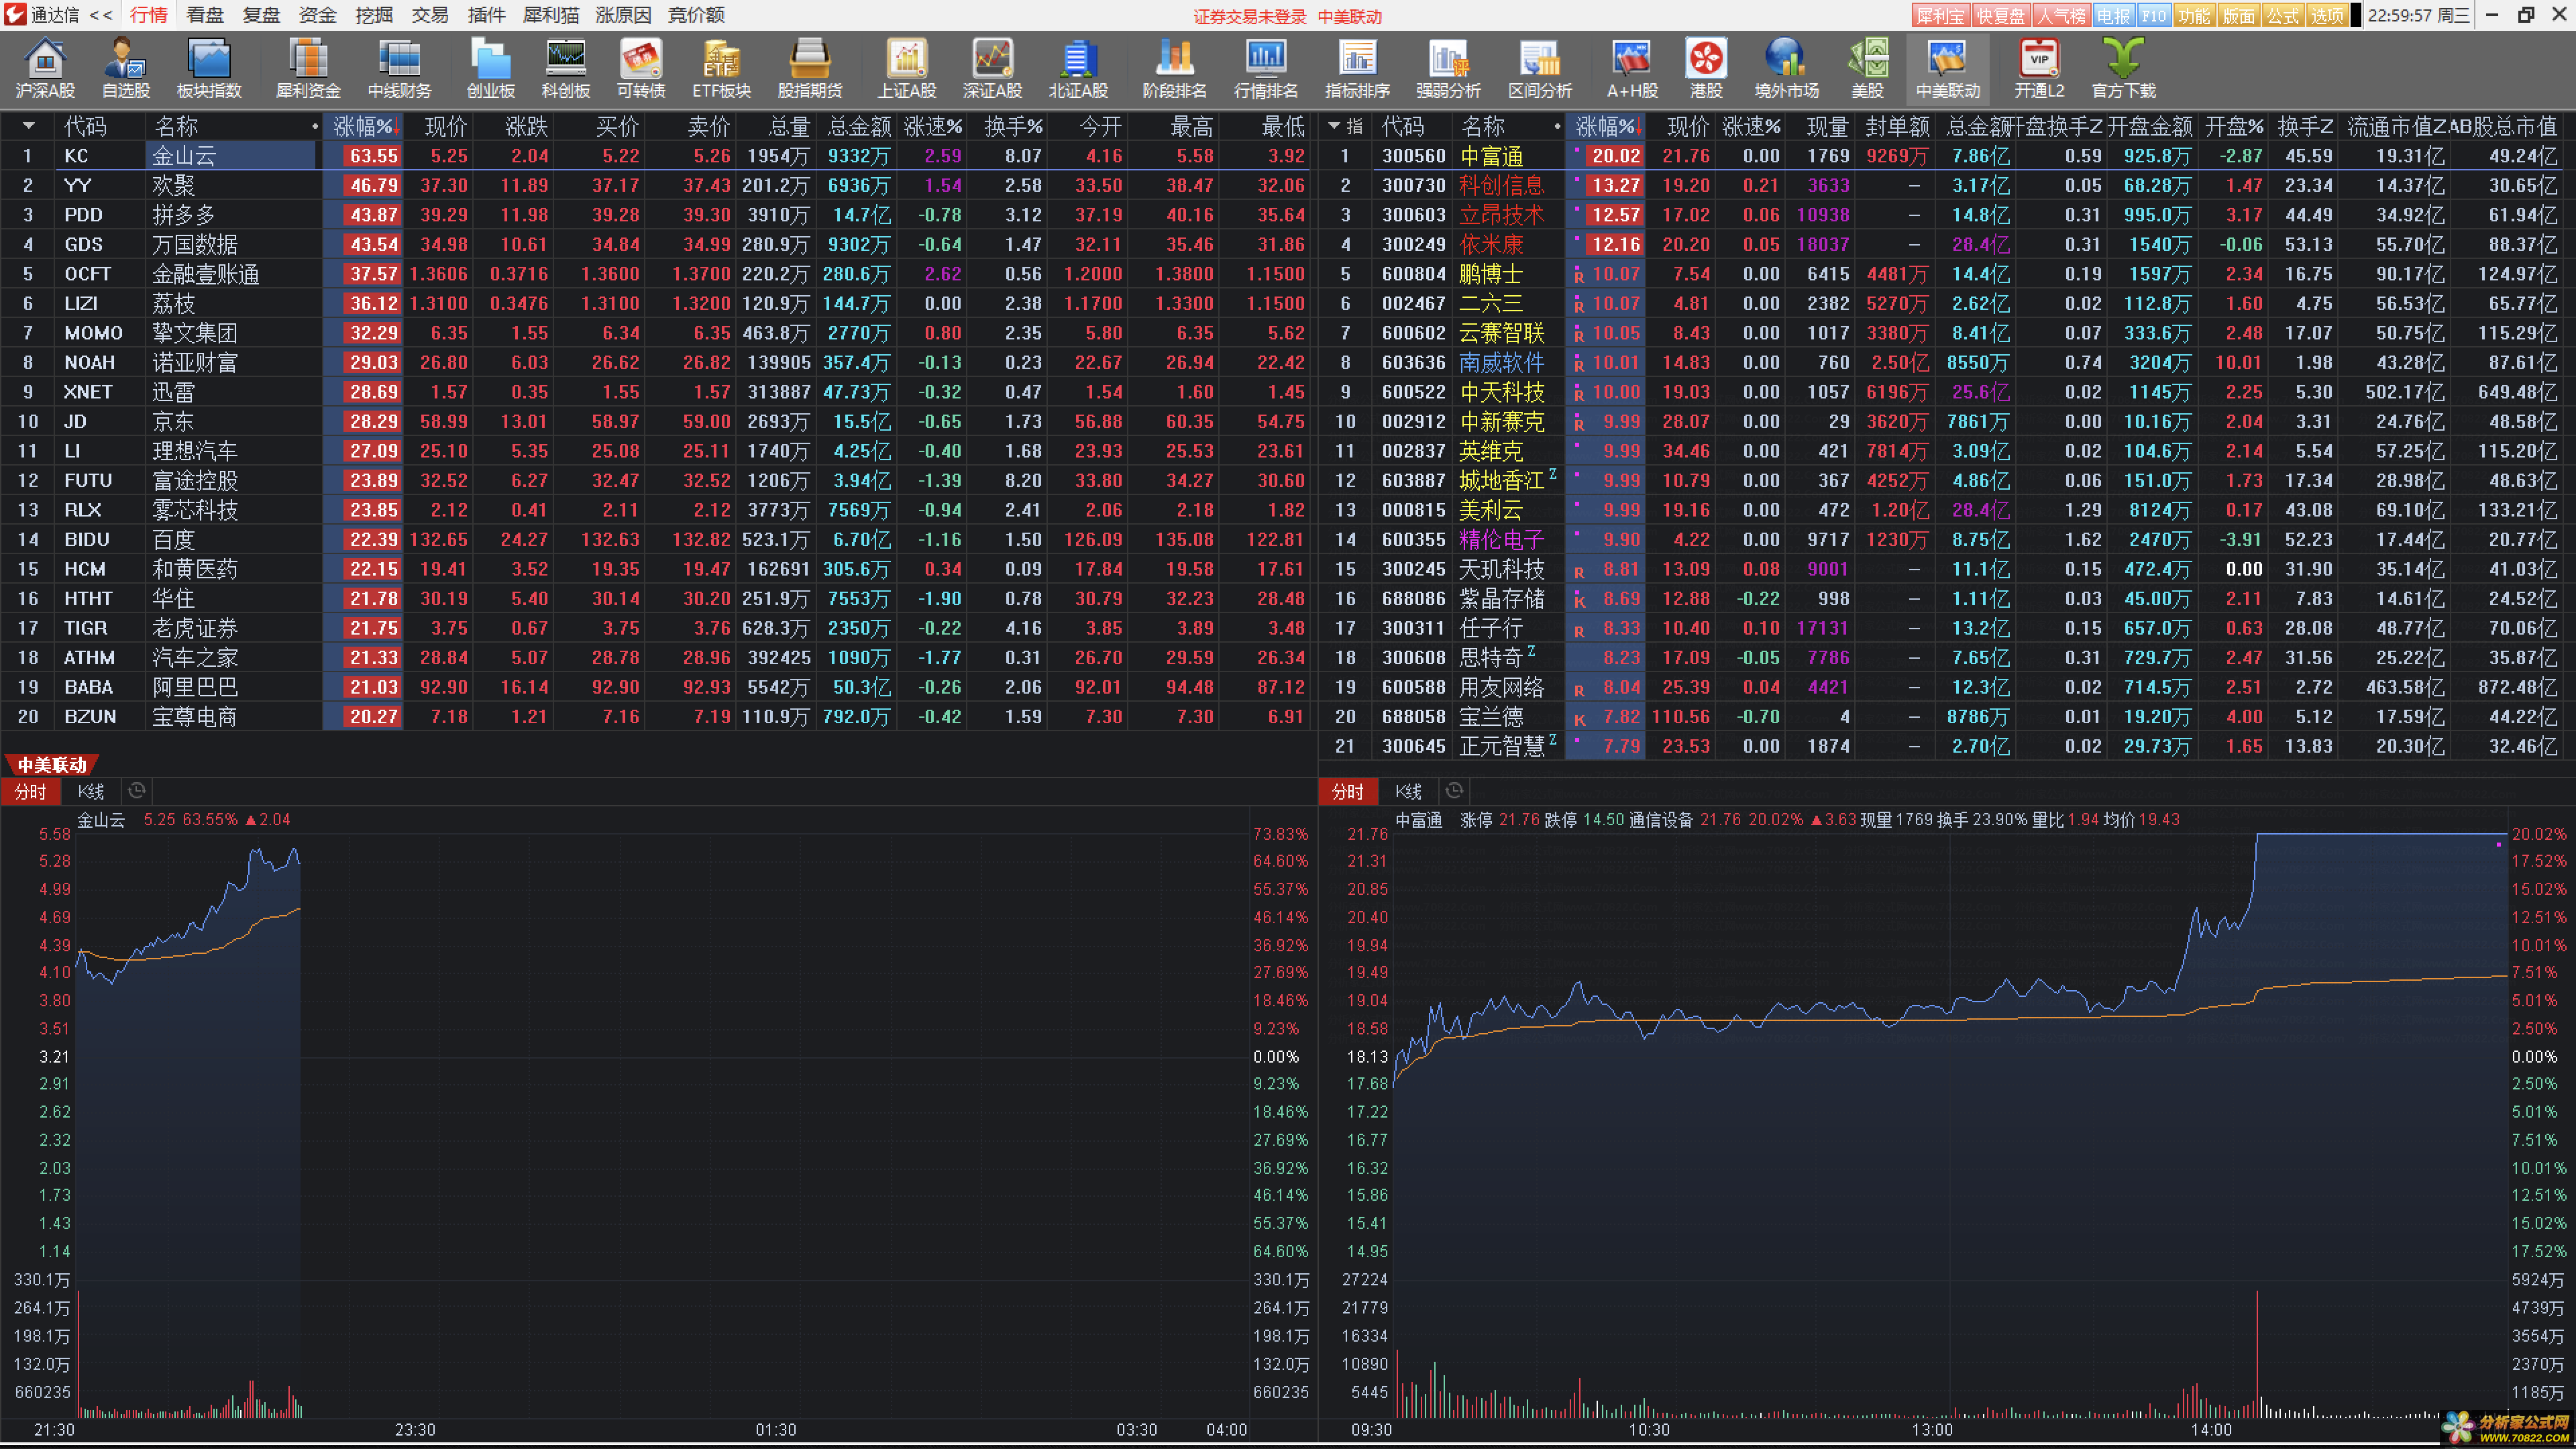Open the 中美联动 toolbar icon

point(1947,69)
